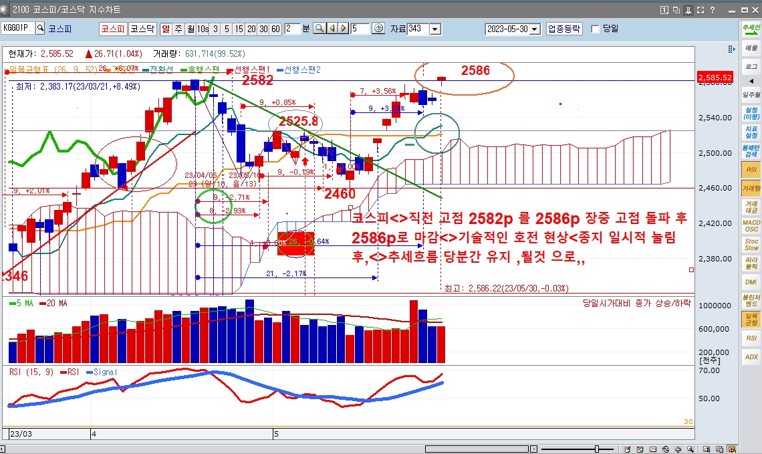Toggle the 일목균형 indicator in sidebar
This screenshot has width=762, height=454.
751,320
